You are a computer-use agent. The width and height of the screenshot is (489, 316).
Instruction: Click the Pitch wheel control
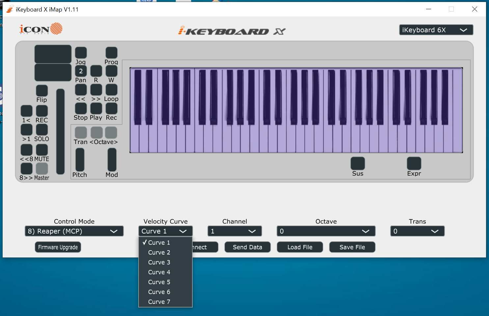coord(80,159)
